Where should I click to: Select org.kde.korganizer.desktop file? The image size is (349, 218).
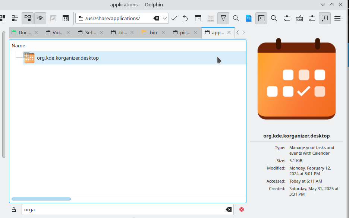pyautogui.click(x=67, y=58)
